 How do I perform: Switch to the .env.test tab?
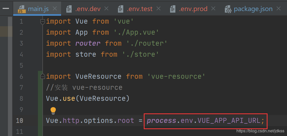pos(140,9)
